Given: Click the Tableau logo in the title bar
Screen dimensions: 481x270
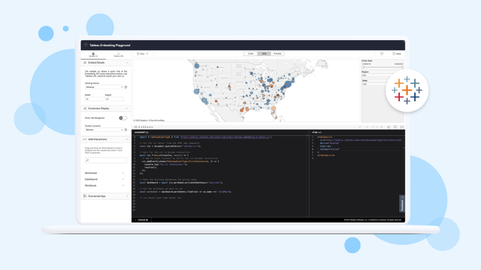Looking at the screenshot, I should point(86,45).
